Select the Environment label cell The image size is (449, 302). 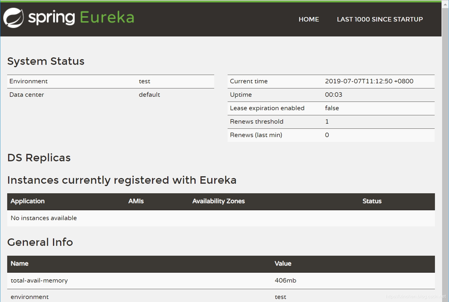click(28, 81)
